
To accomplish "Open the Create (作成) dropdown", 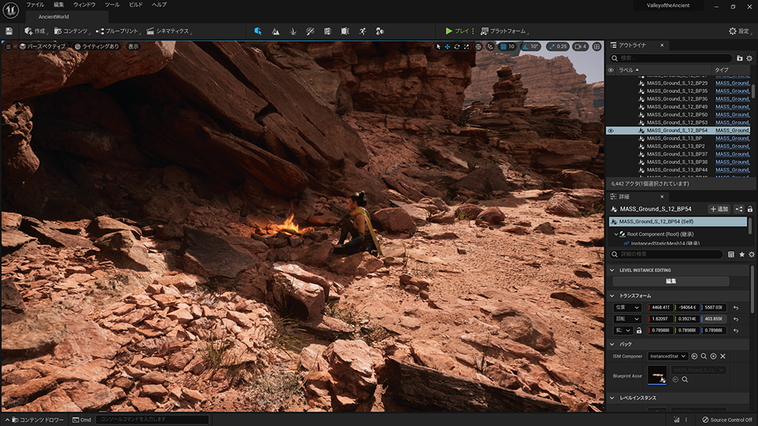I will pos(36,31).
